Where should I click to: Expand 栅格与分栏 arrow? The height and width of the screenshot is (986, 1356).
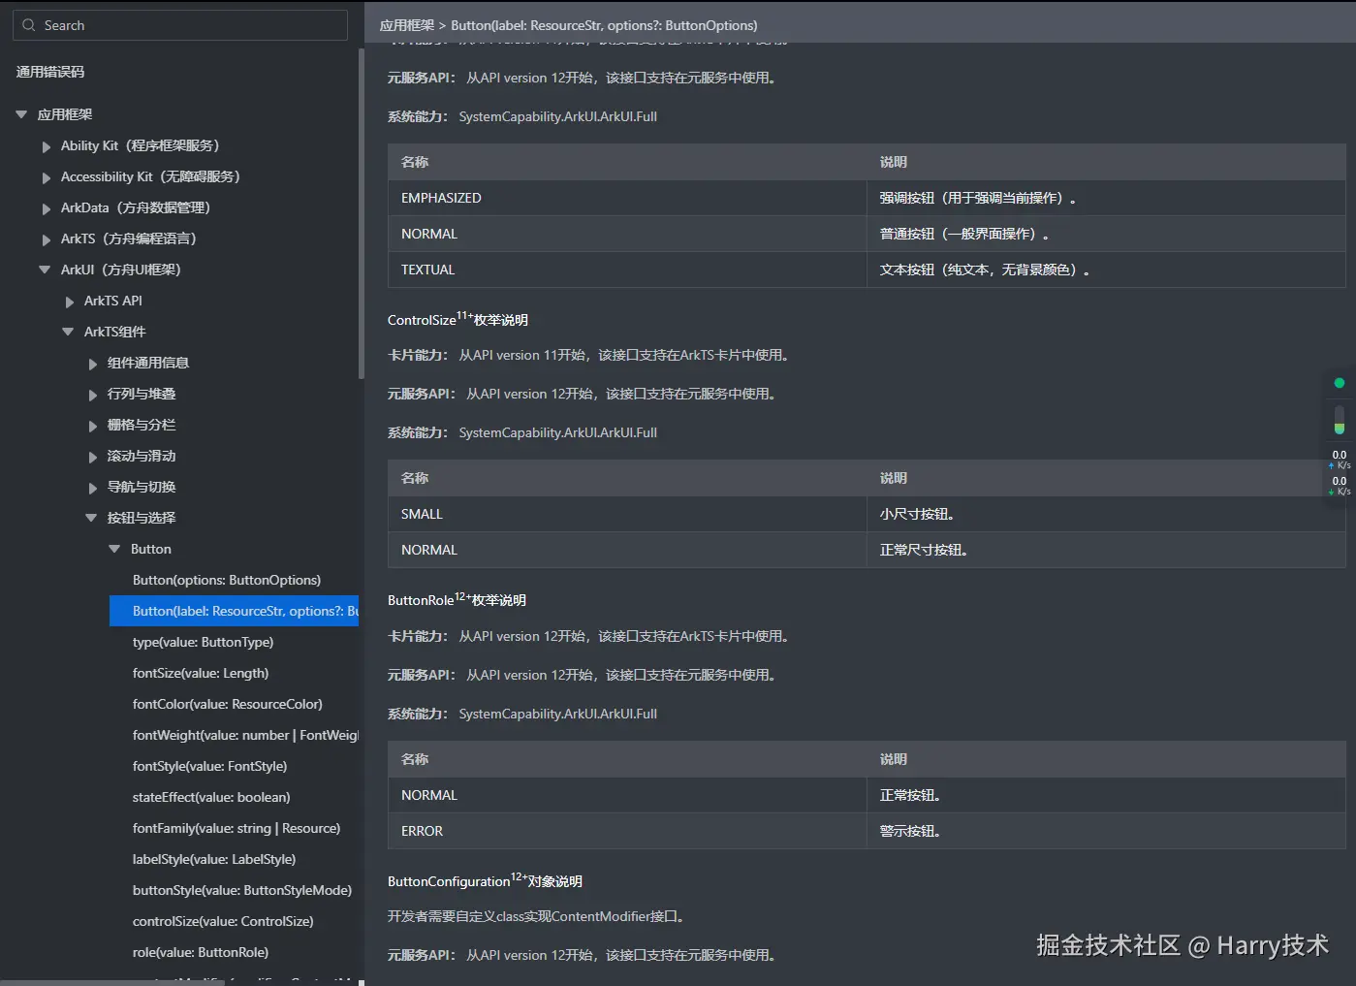(x=92, y=426)
